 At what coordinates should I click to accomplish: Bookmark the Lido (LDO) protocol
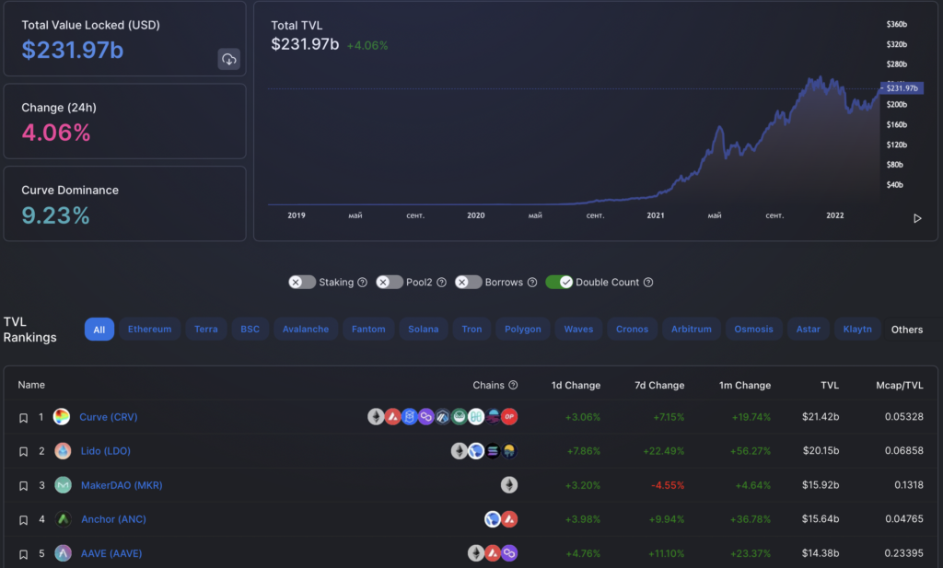click(24, 452)
